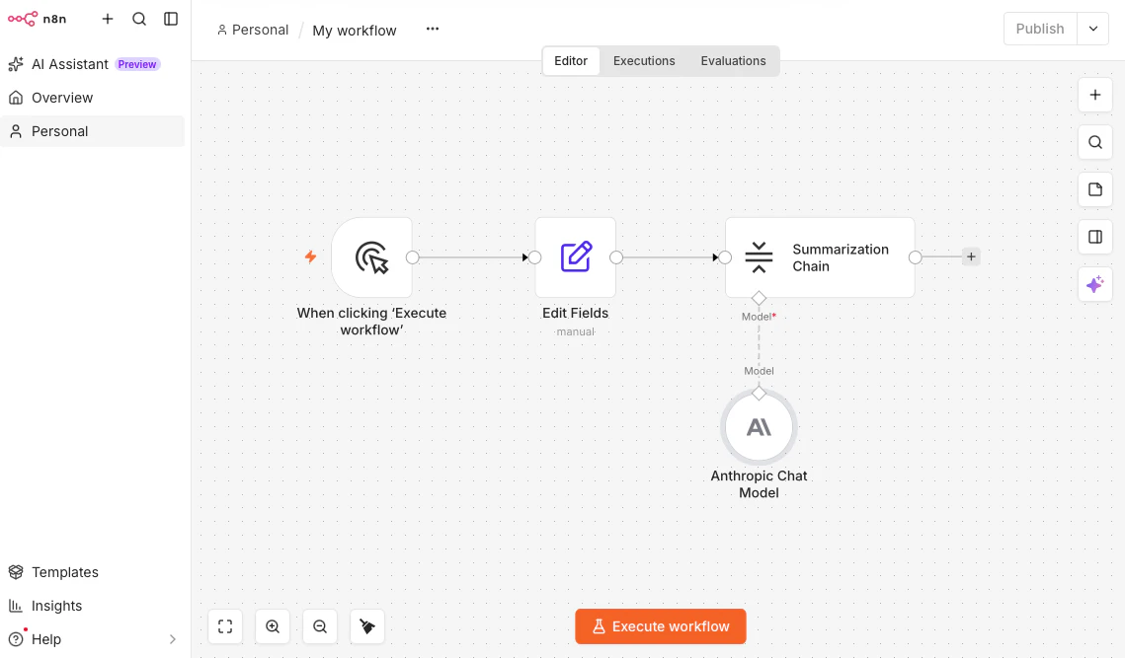The image size is (1125, 658).
Task: Click the plus icon in sidebar header
Action: 108,19
